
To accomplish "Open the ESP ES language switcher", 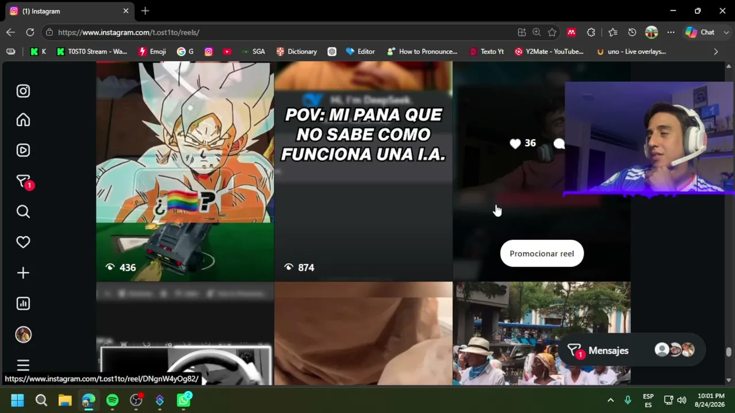I will 648,400.
